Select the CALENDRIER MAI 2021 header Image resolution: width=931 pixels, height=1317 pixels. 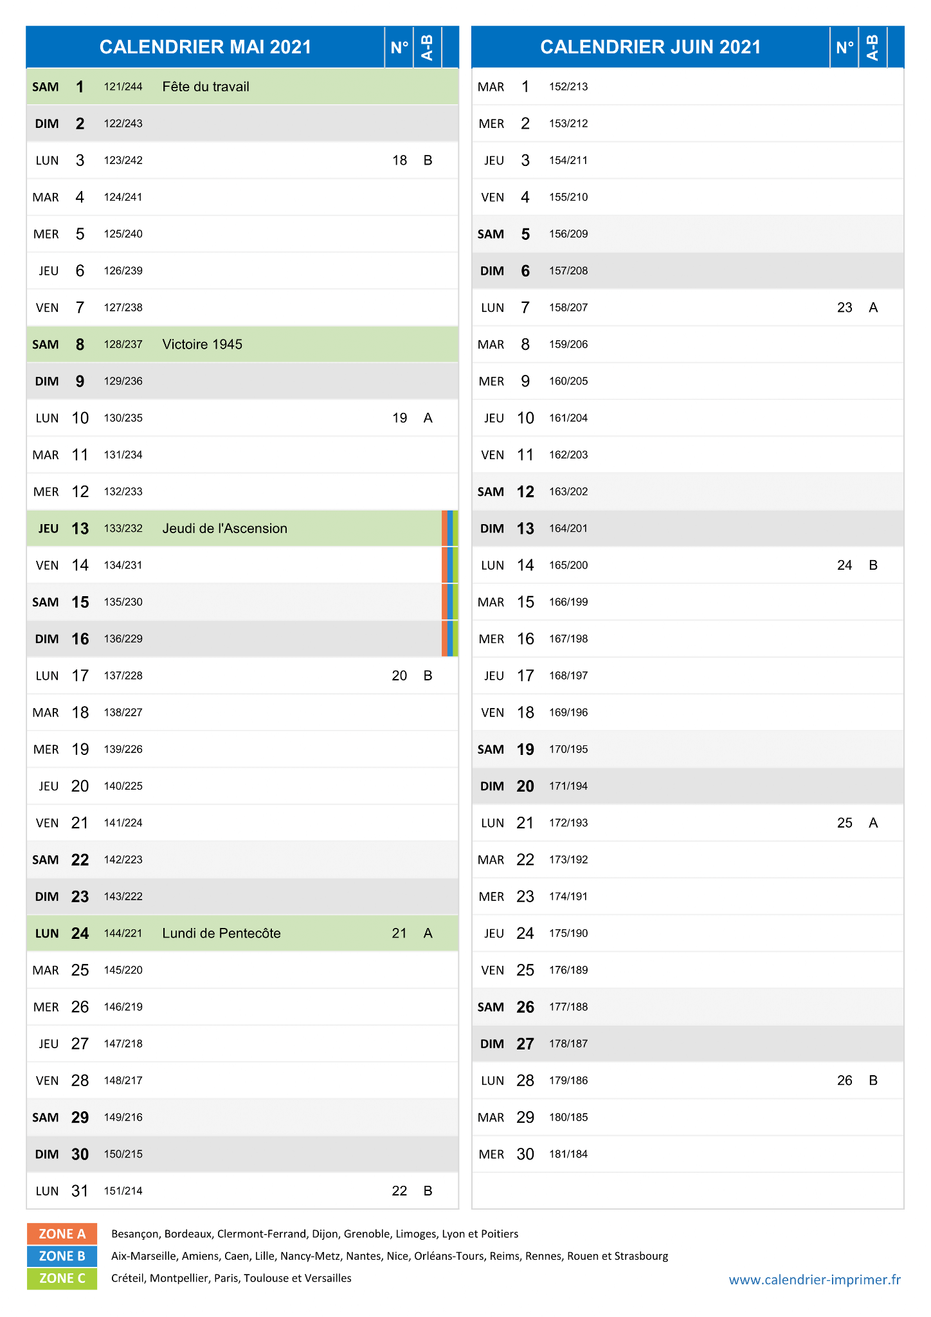pos(205,47)
